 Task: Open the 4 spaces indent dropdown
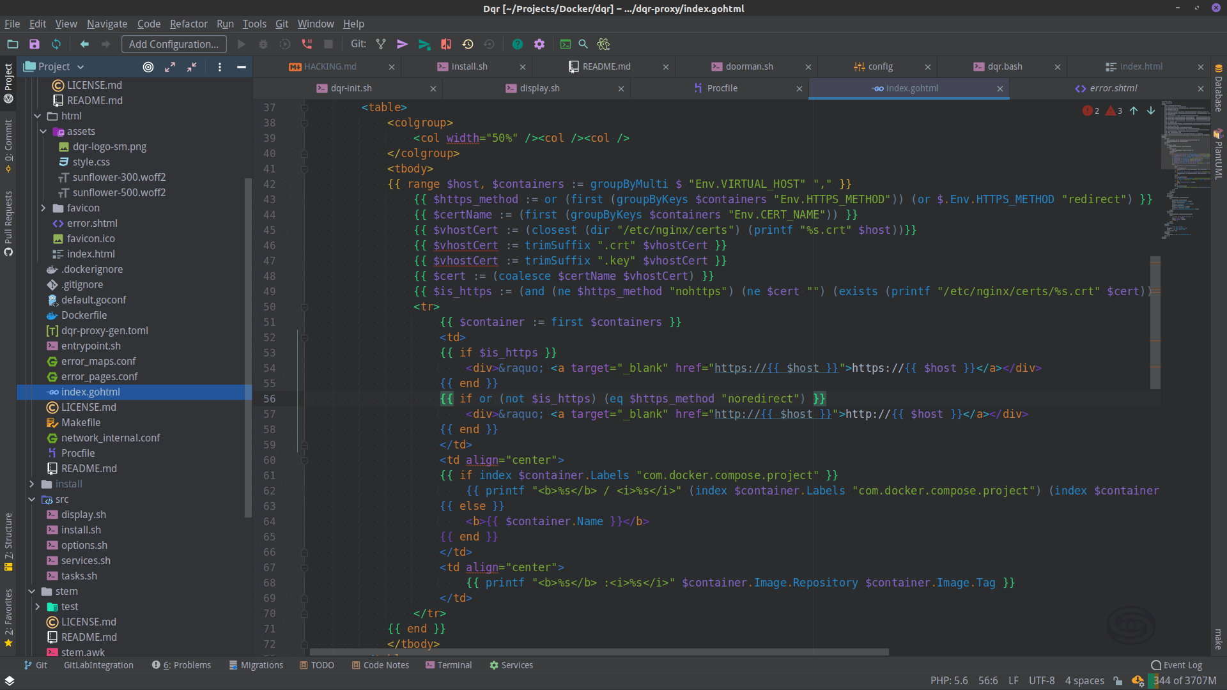tap(1084, 681)
